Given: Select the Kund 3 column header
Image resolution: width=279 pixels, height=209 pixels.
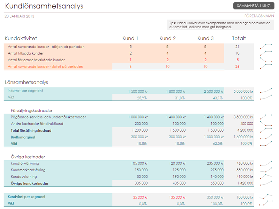Looking at the screenshot, I should tap(205, 38).
